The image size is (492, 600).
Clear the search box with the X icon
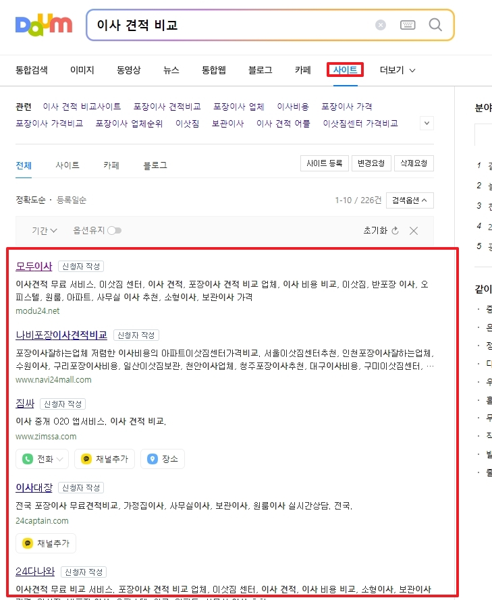point(380,25)
